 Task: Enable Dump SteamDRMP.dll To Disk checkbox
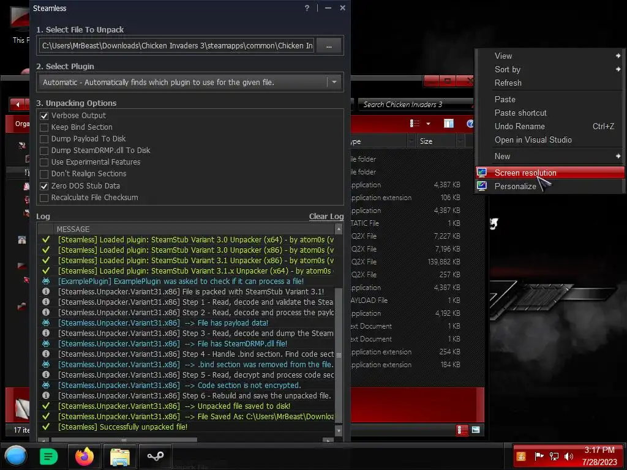tap(44, 151)
